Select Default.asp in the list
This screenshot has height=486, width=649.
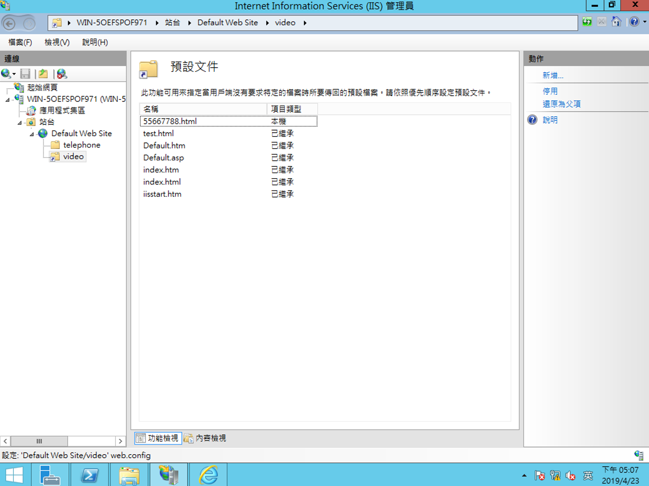click(163, 158)
